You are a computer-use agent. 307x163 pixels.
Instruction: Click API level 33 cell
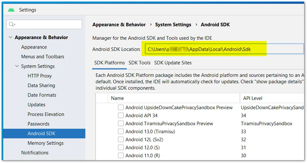click(x=243, y=132)
